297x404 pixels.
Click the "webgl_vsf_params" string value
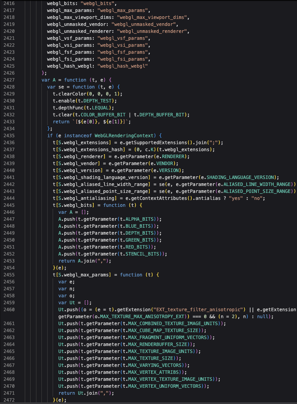pyautogui.click(x=122, y=38)
